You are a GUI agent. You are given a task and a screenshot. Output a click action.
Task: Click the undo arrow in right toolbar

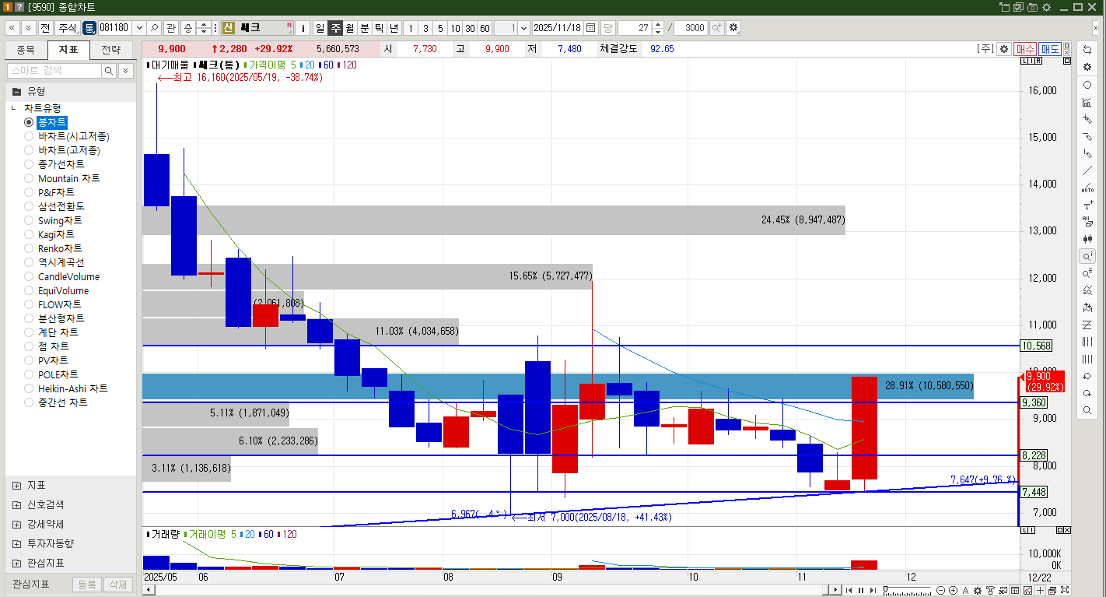(x=1087, y=376)
